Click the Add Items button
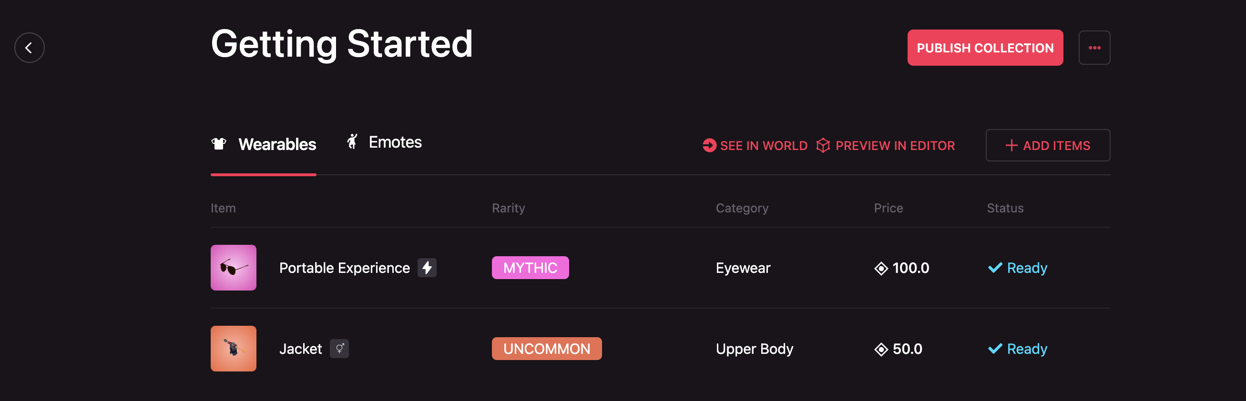Image resolution: width=1246 pixels, height=401 pixels. click(1048, 145)
